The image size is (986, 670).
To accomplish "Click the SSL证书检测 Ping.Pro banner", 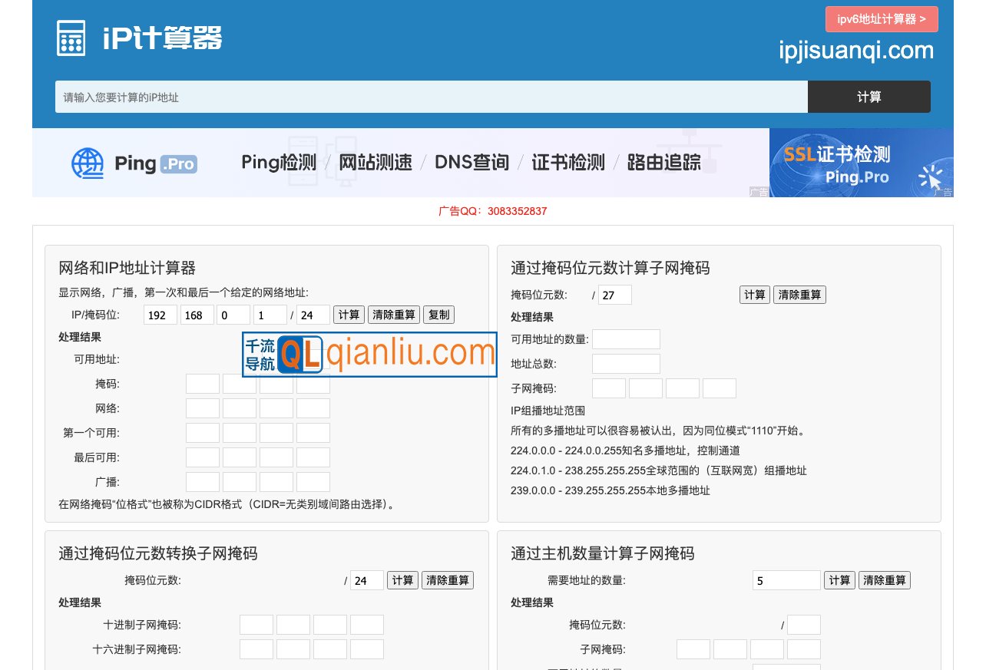I will click(860, 162).
